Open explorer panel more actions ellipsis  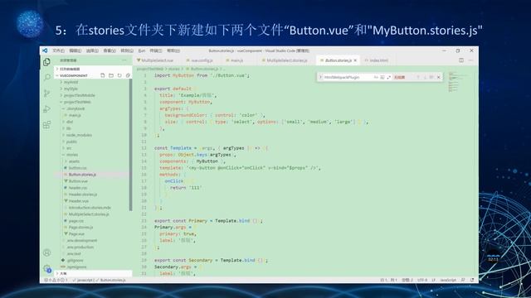pos(124,60)
